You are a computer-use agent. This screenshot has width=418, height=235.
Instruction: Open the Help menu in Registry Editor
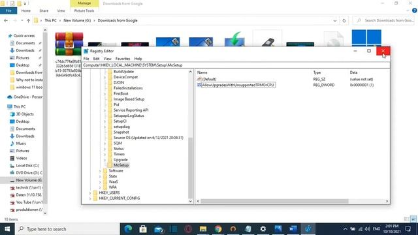point(138,59)
